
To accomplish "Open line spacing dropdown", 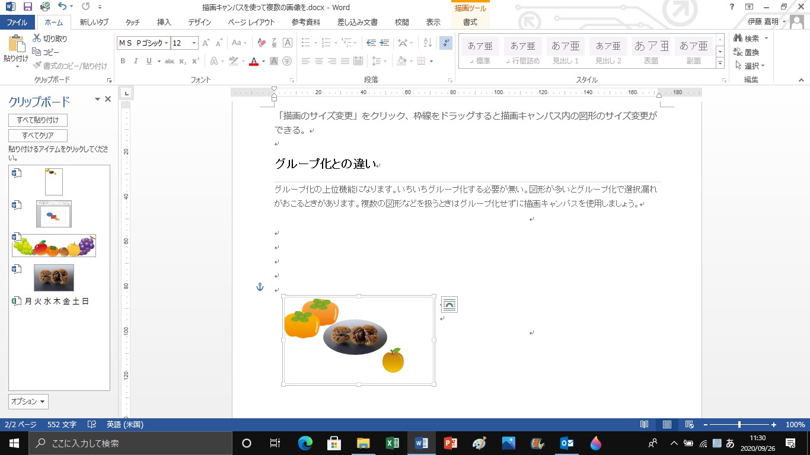I will click(378, 61).
